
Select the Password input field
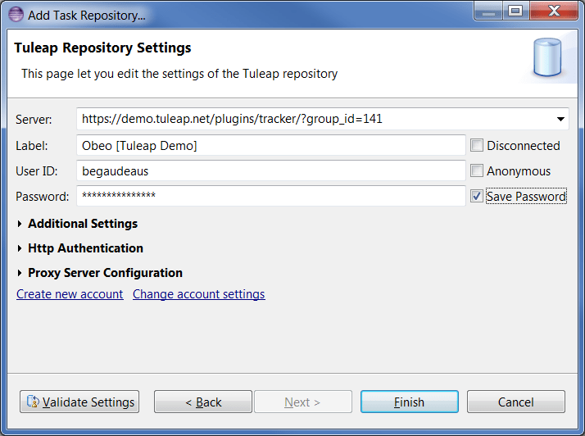coord(270,197)
